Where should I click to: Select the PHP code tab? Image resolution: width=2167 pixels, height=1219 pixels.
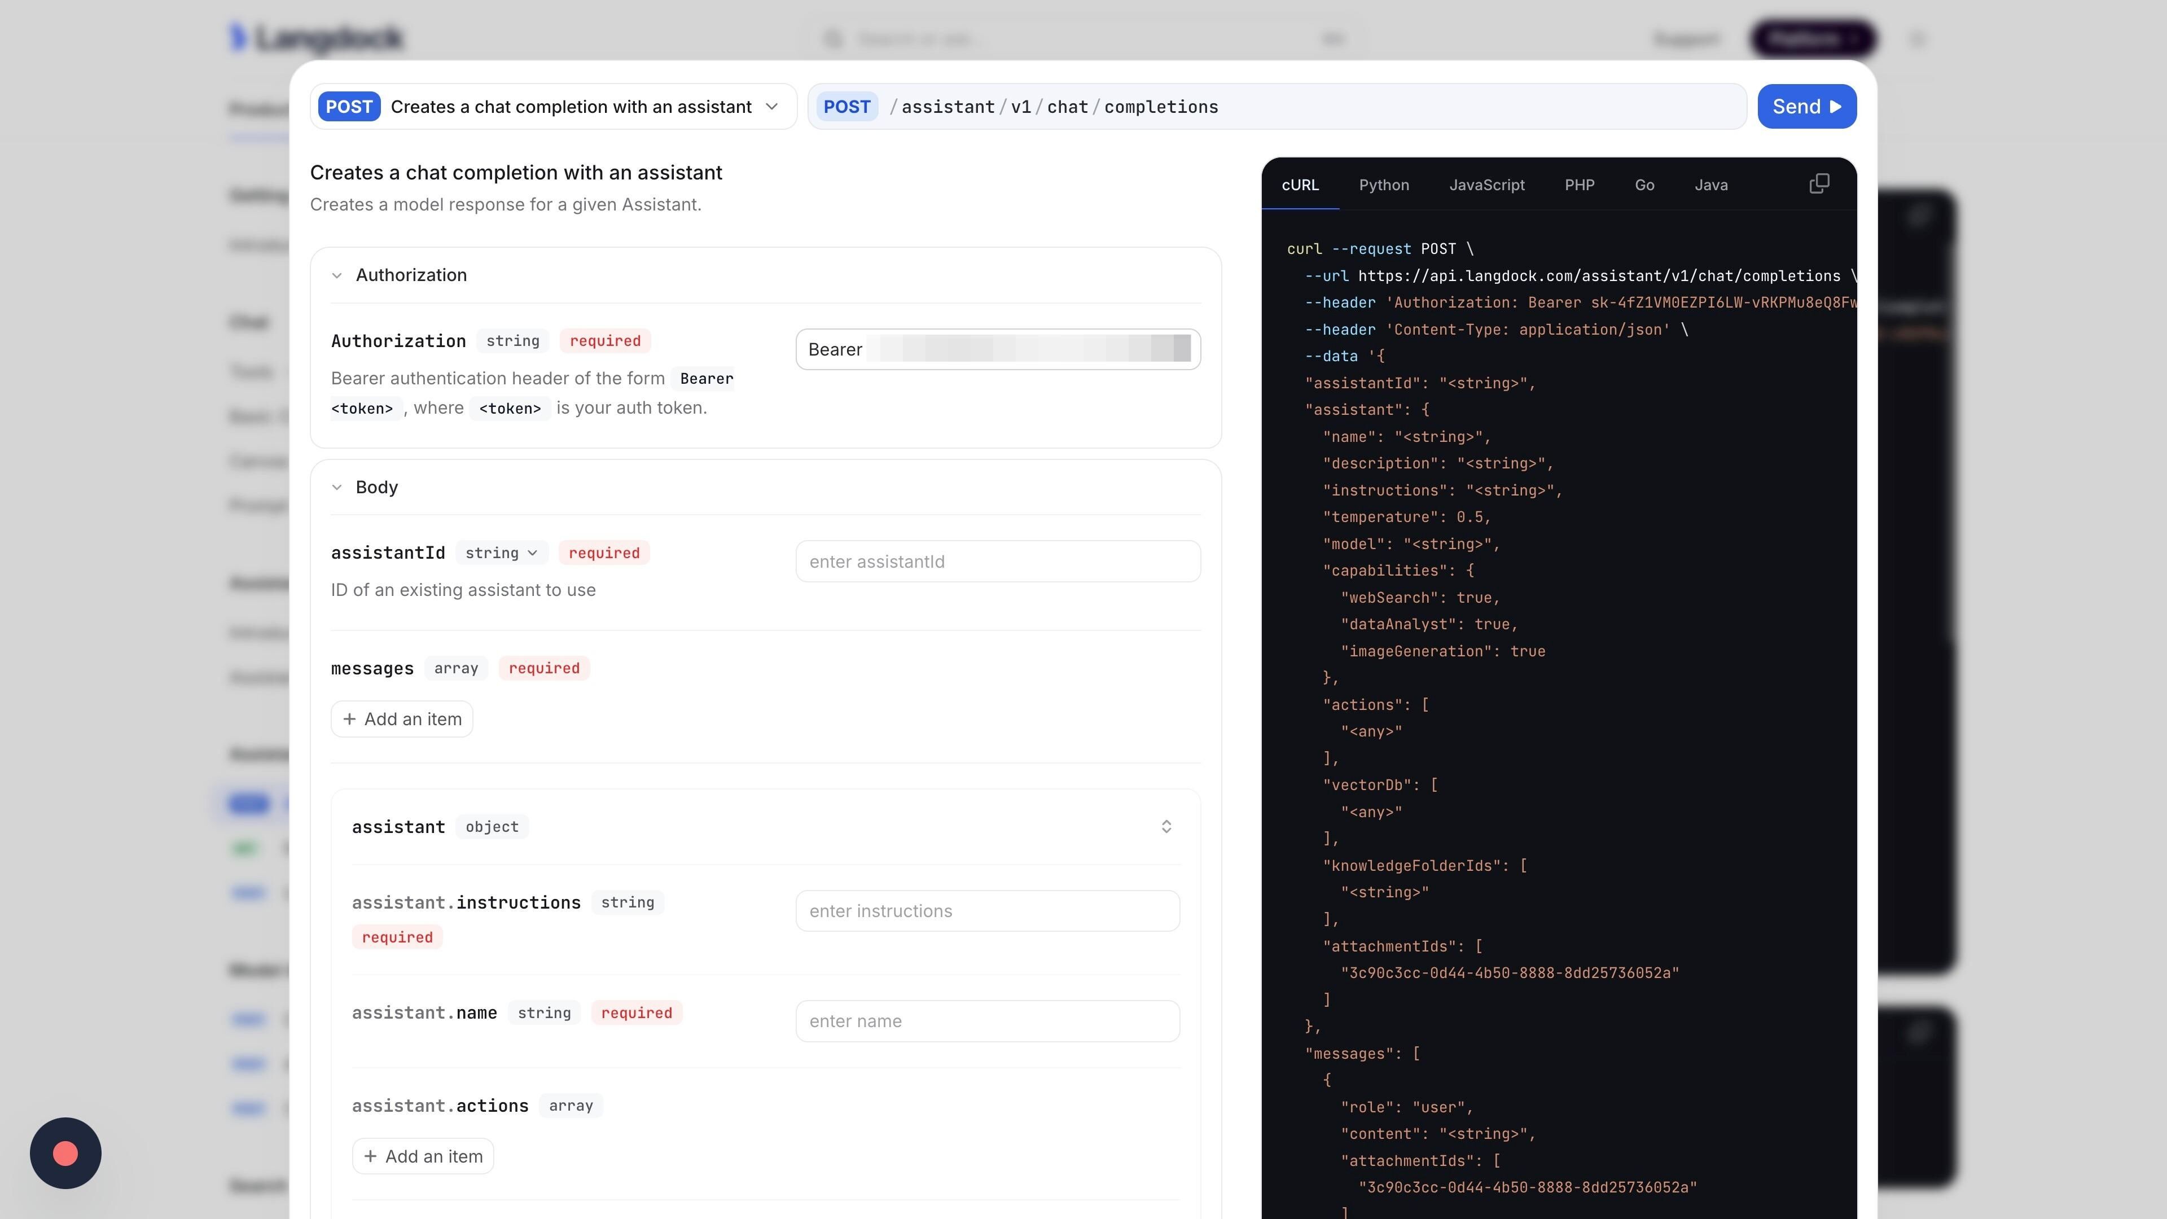[x=1579, y=185]
